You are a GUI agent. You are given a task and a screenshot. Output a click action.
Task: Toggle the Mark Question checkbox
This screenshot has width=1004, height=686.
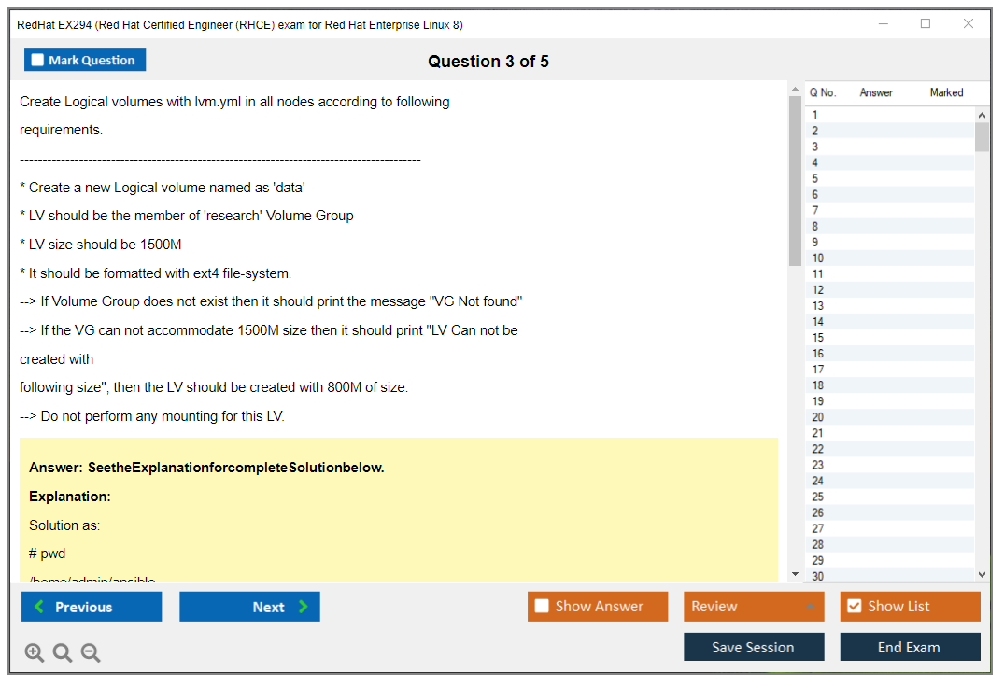38,60
